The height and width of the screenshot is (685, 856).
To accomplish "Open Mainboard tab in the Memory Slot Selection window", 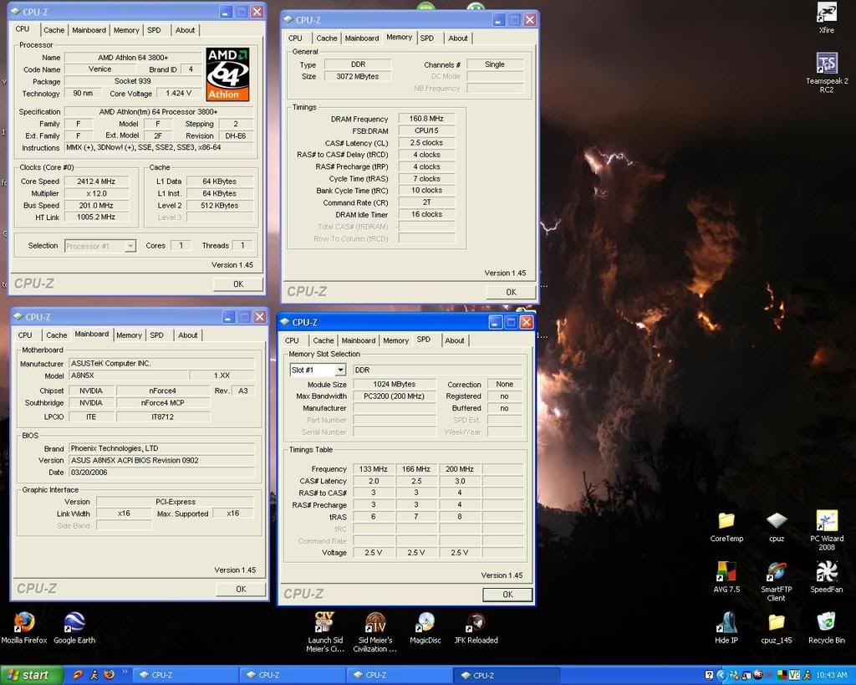I will 358,340.
